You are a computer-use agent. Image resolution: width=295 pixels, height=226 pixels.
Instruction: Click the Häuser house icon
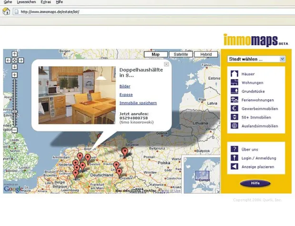click(234, 74)
